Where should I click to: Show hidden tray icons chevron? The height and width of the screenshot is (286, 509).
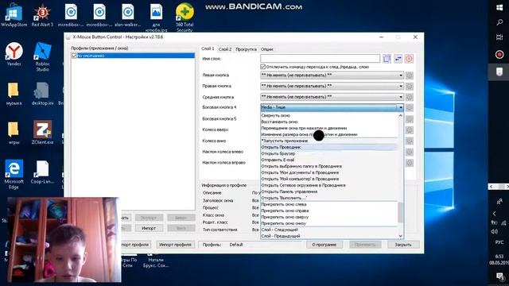click(x=495, y=214)
